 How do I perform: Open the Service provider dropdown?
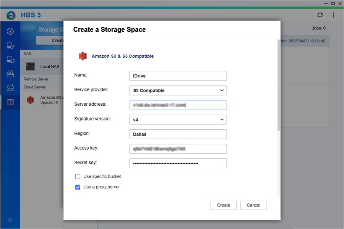pos(178,90)
